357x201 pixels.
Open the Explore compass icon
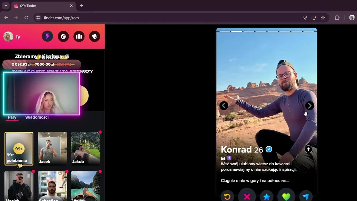coord(63,37)
